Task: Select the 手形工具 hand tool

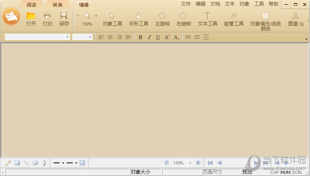Action: [x=139, y=19]
